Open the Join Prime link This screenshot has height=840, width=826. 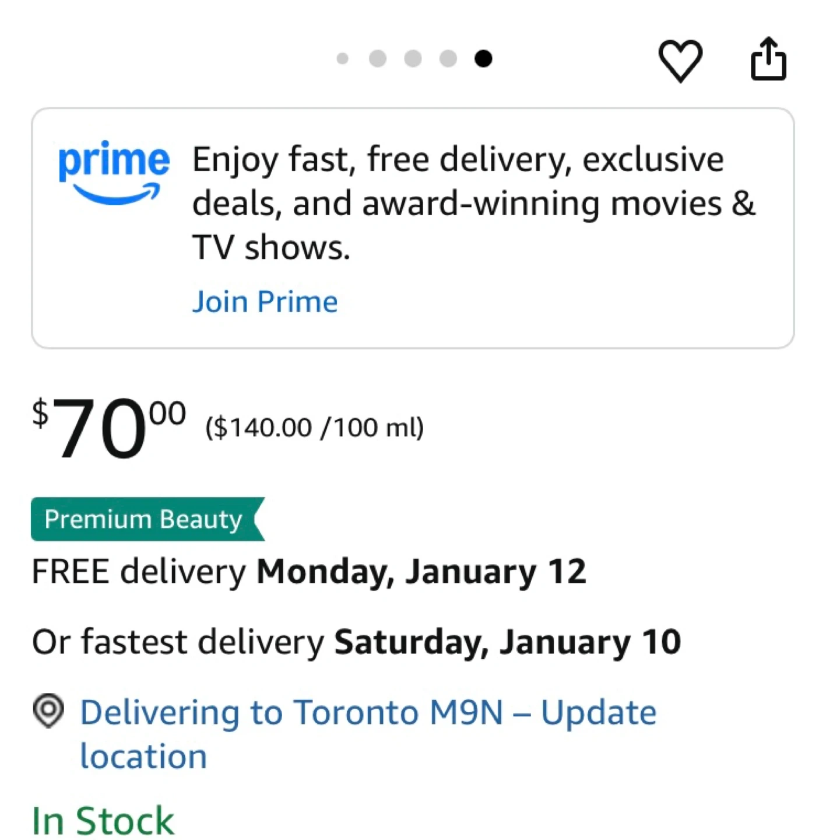click(x=265, y=302)
